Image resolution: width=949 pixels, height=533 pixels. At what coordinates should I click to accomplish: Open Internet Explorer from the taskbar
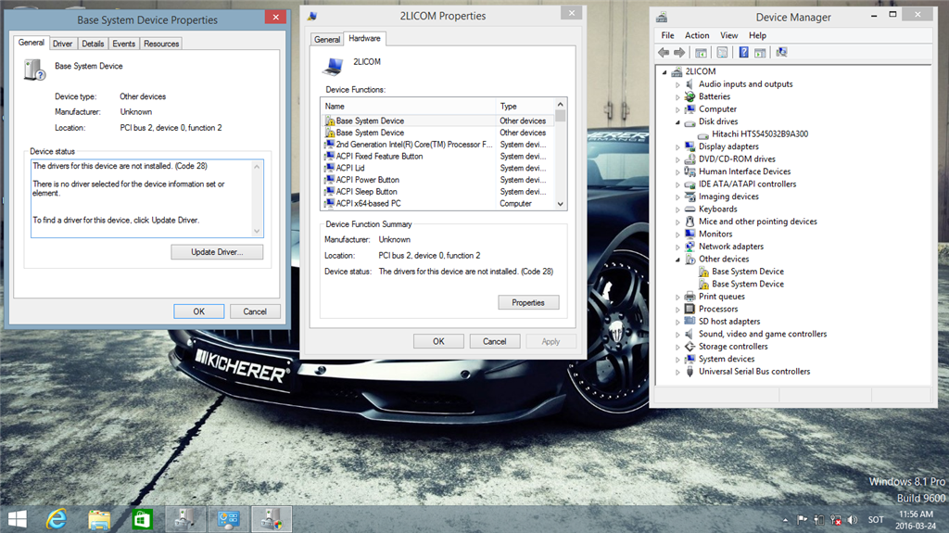click(58, 518)
